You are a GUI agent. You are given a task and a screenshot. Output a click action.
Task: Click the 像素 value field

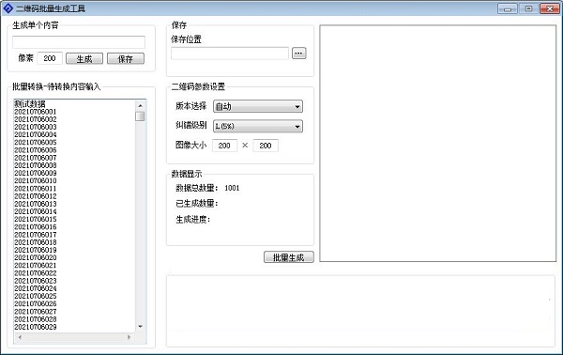(50, 58)
